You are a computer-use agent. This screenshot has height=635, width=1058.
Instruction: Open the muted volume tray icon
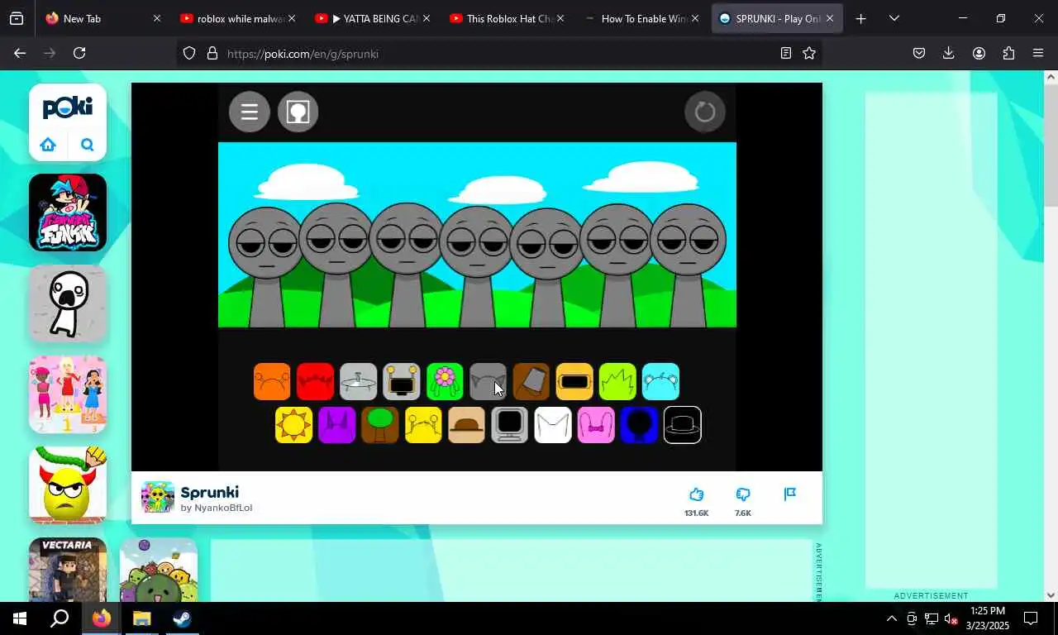point(951,618)
